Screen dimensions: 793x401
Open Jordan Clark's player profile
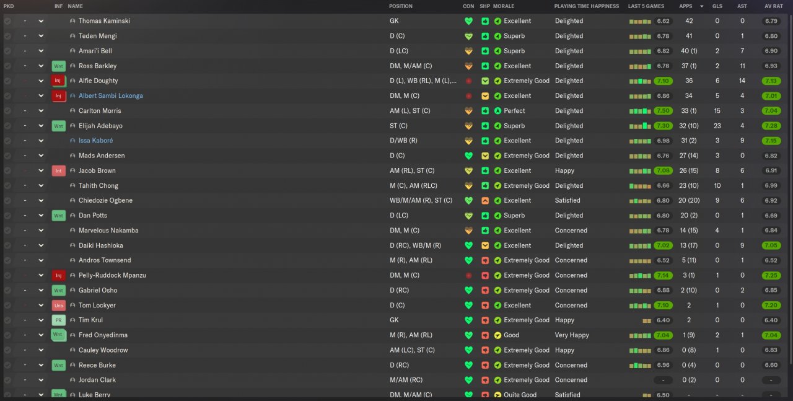(97, 380)
